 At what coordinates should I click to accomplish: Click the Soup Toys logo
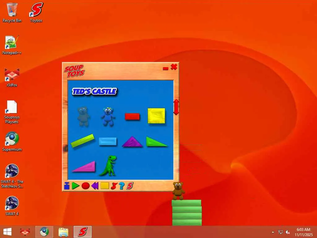[75, 71]
